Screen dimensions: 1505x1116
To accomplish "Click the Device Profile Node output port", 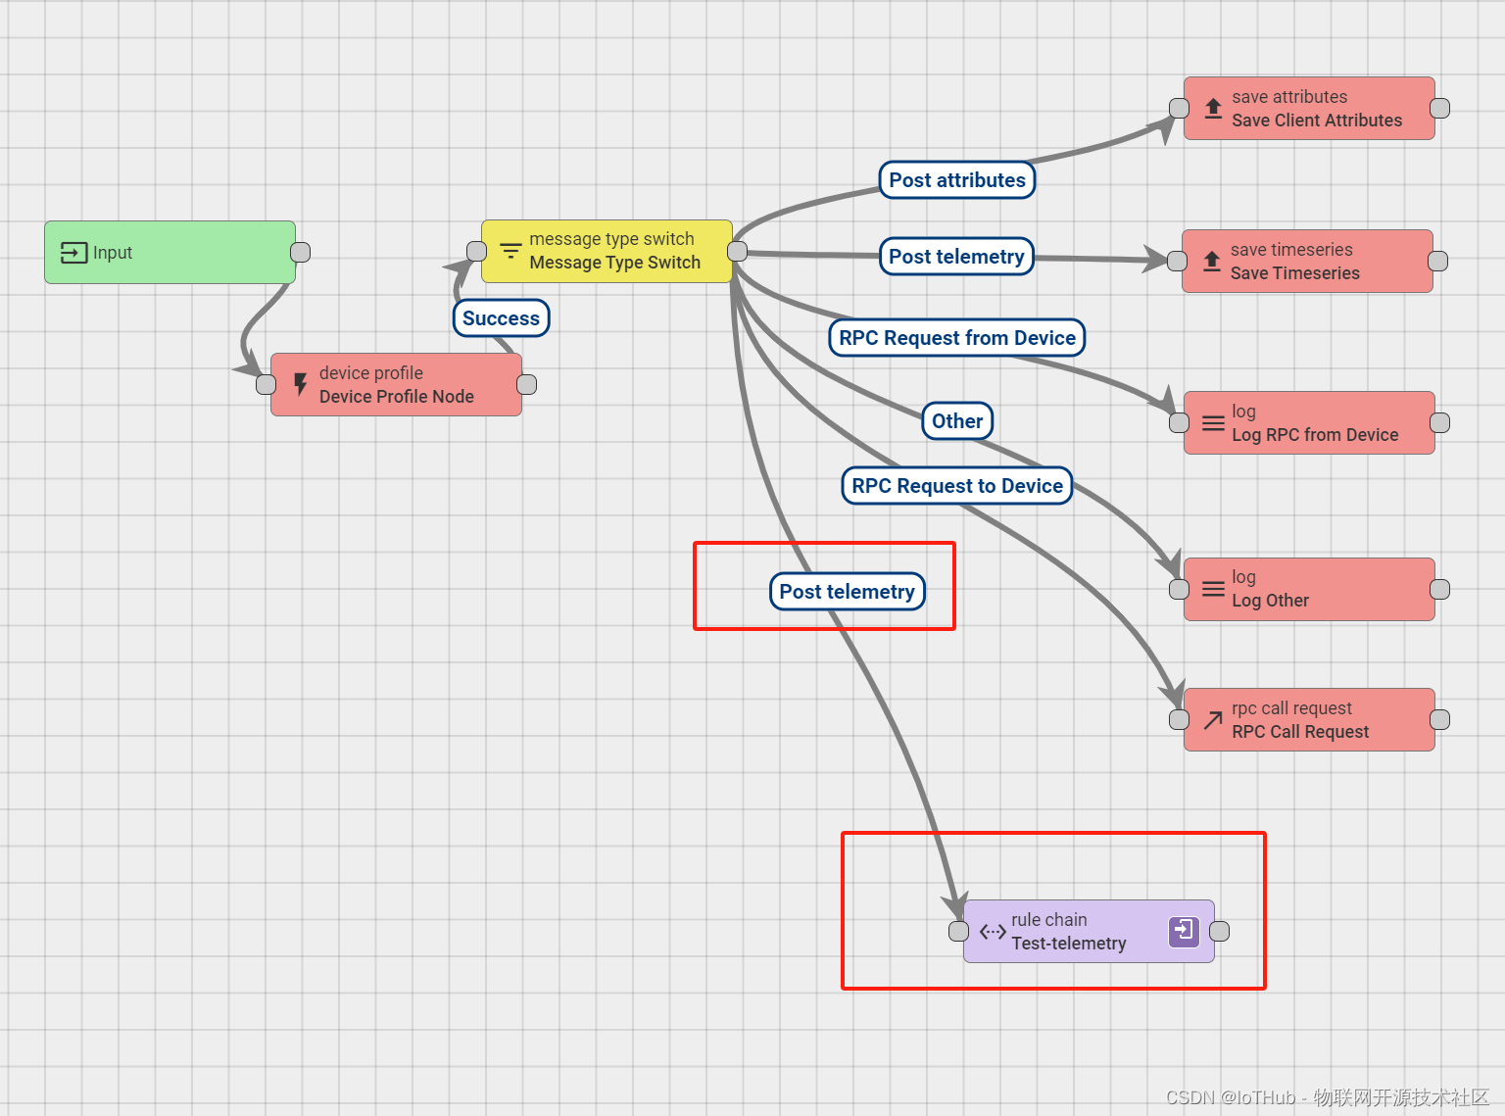I will 527,384.
